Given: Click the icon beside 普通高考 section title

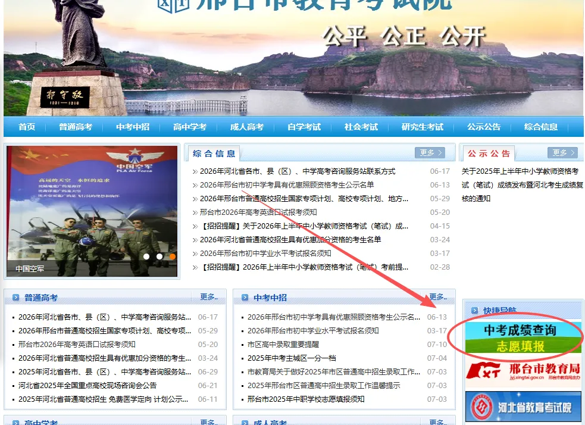Looking at the screenshot, I should 15,298.
